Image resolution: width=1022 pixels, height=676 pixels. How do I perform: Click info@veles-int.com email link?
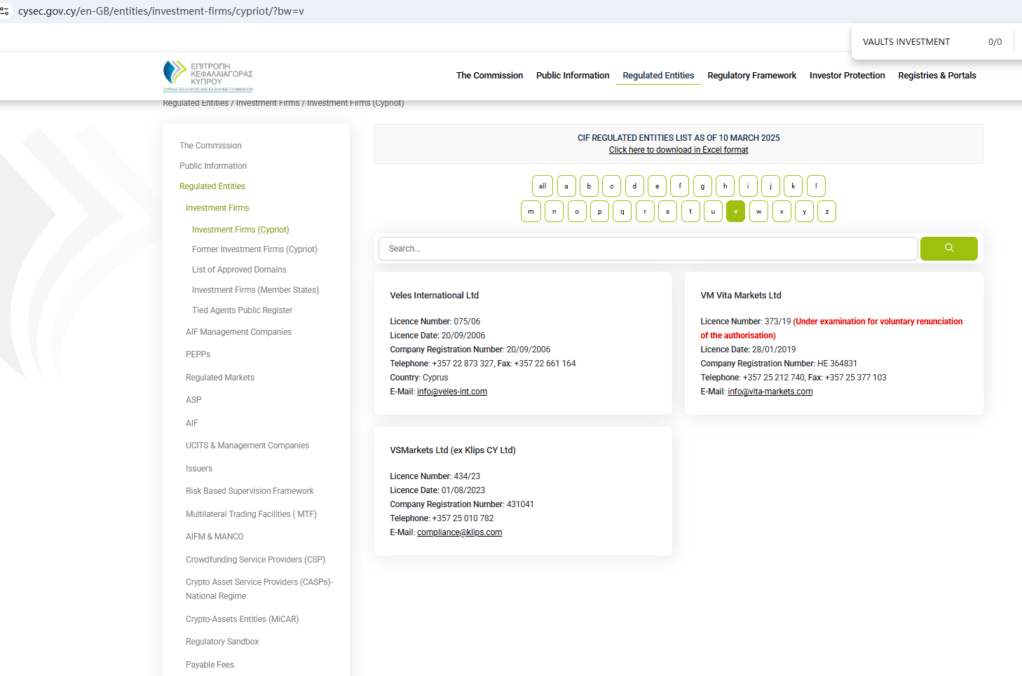coord(451,392)
